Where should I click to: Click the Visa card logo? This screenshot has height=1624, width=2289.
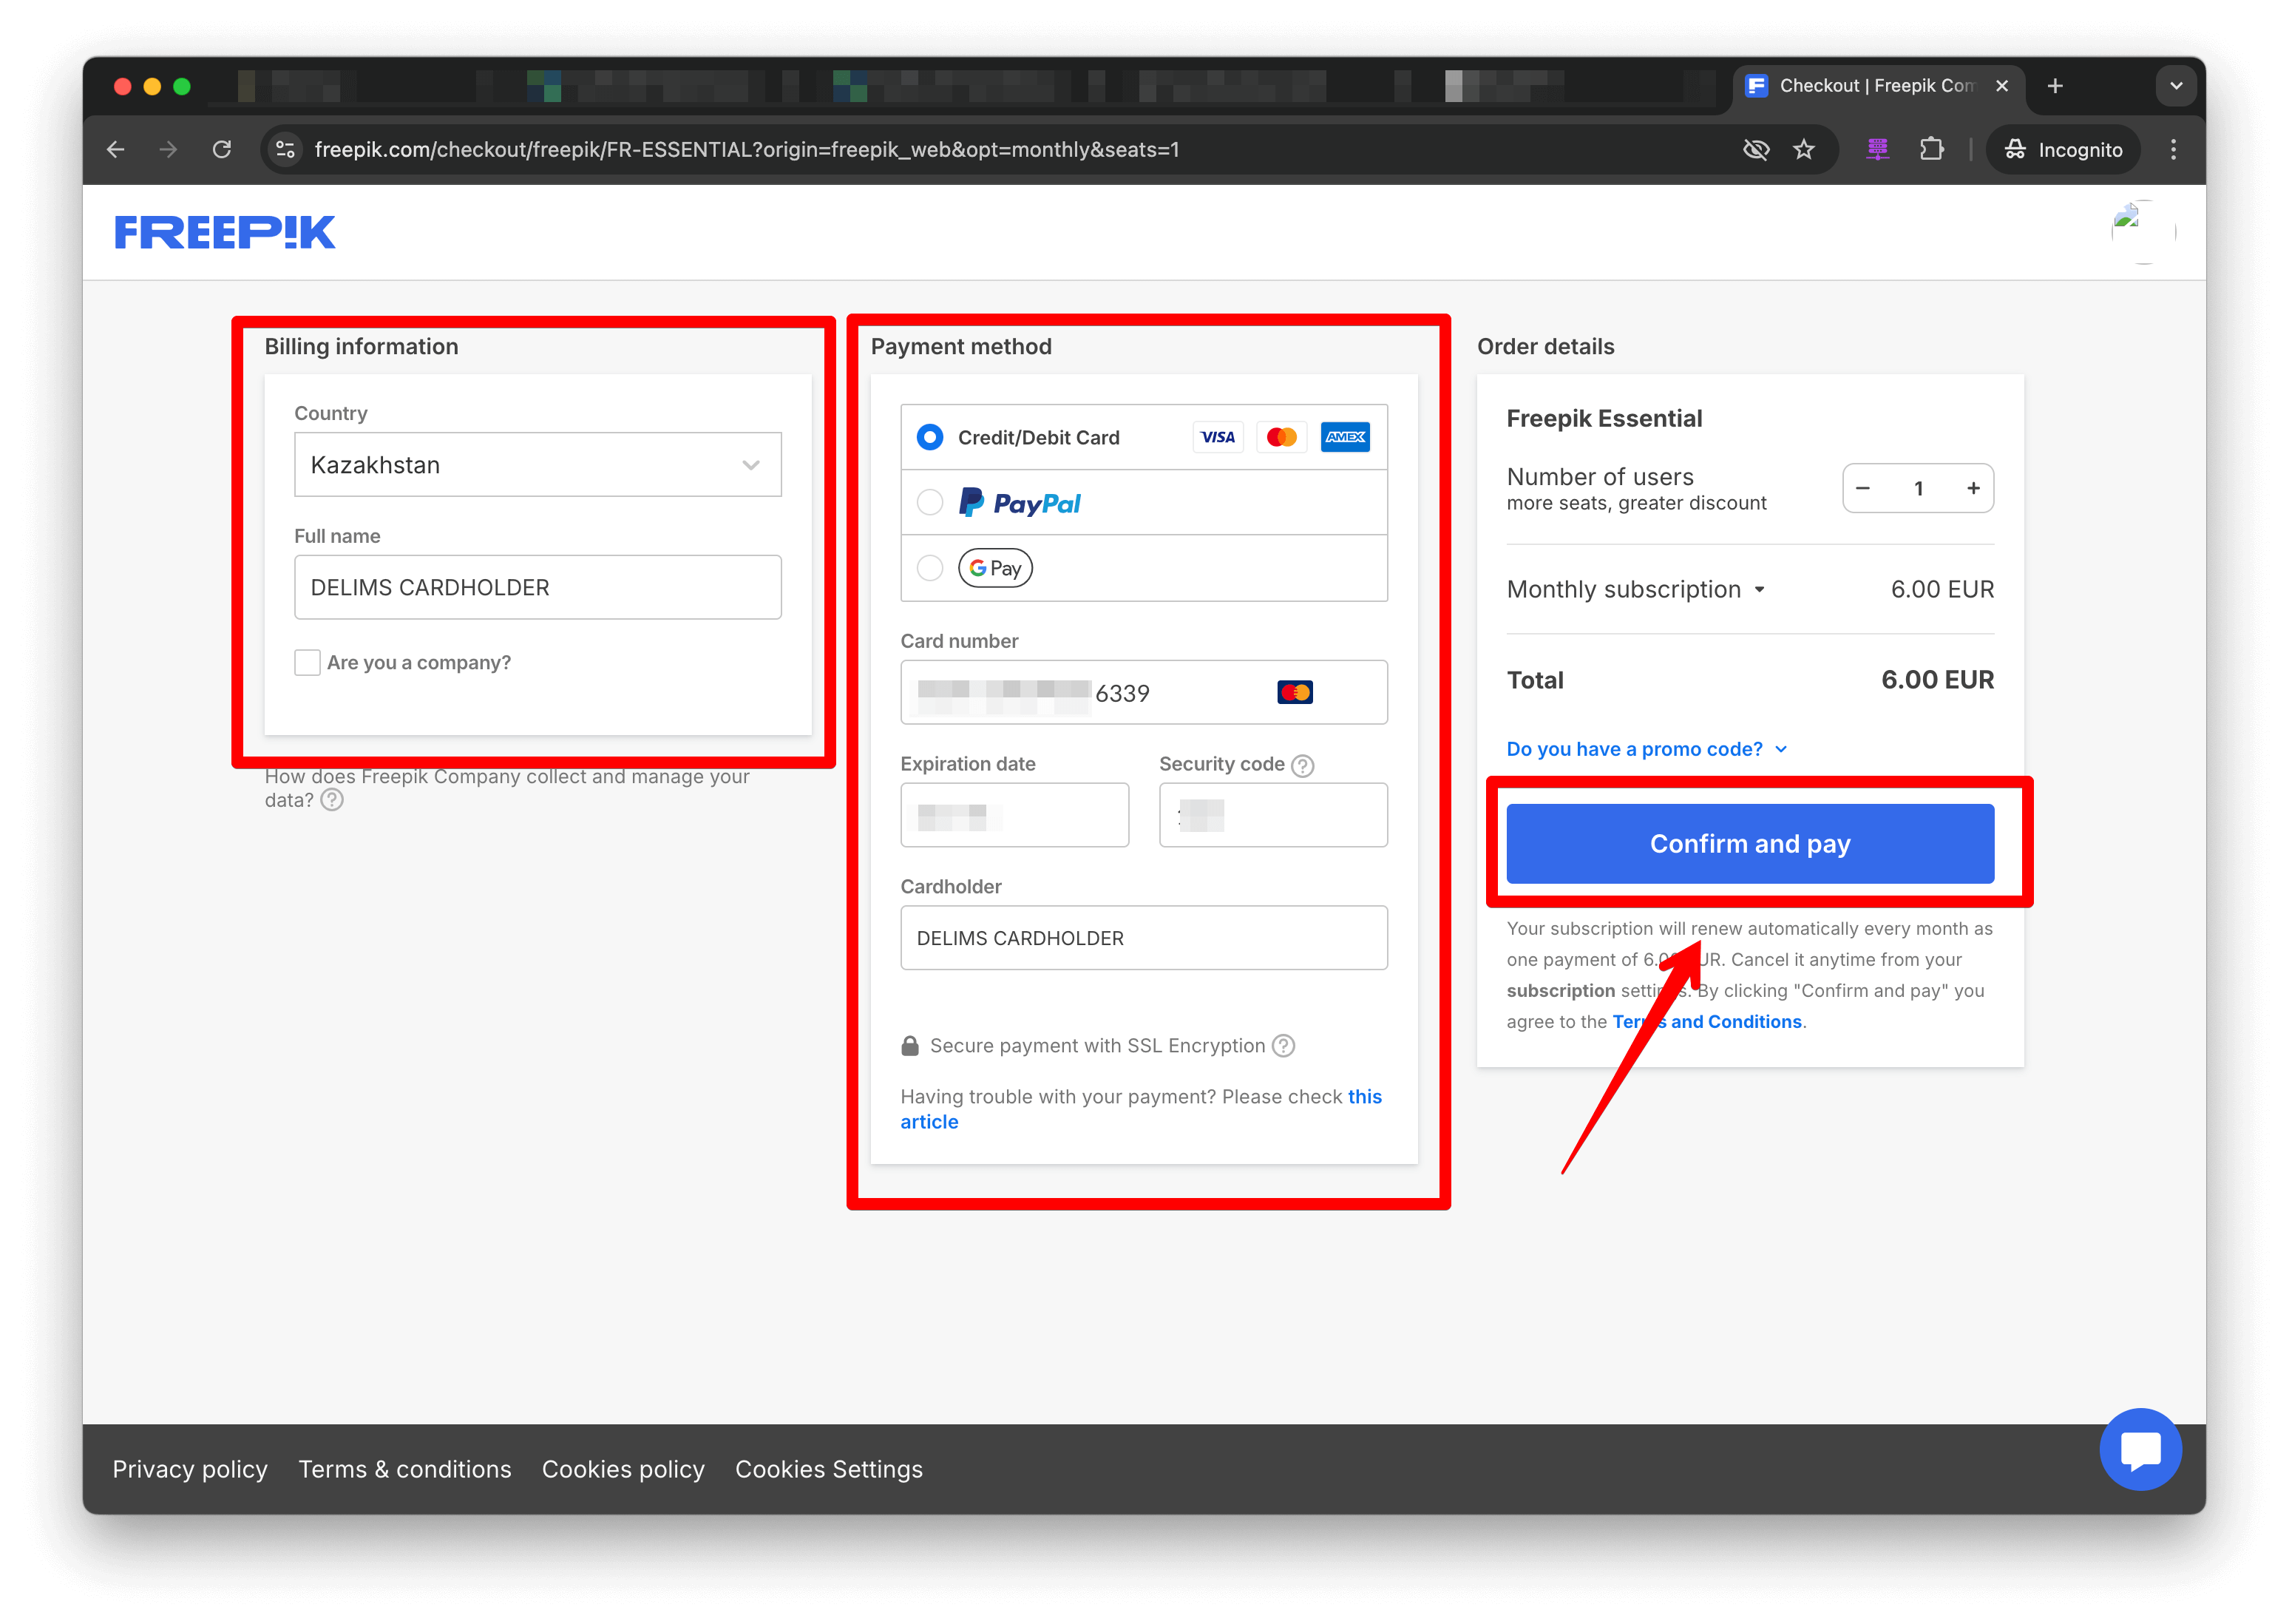tap(1218, 437)
